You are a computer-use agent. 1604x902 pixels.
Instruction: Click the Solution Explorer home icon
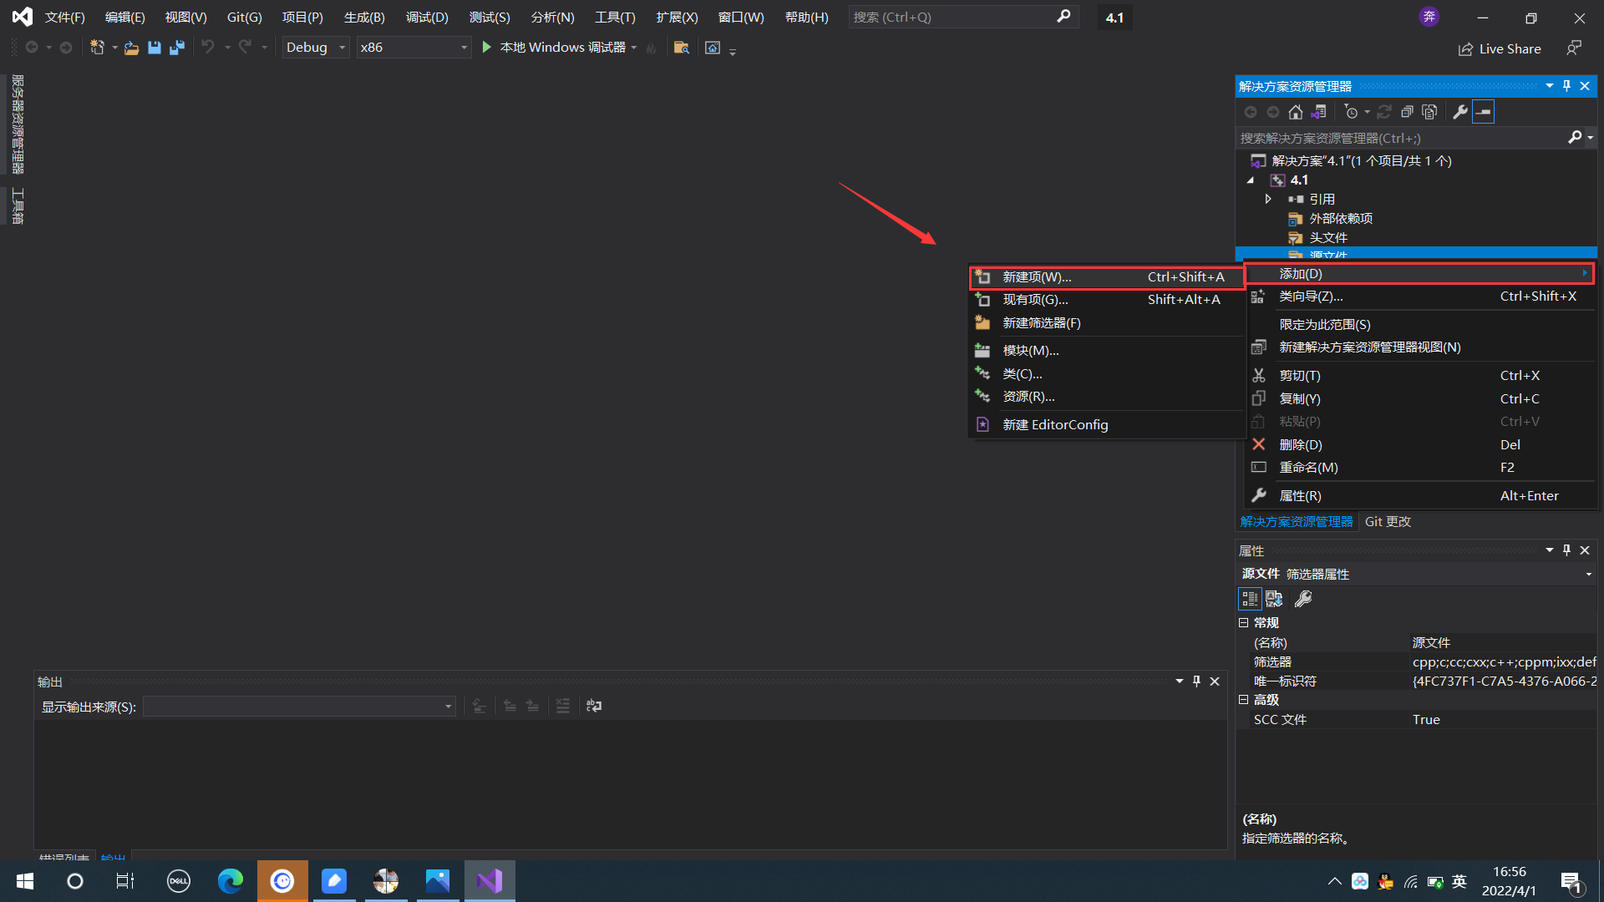(x=1294, y=111)
